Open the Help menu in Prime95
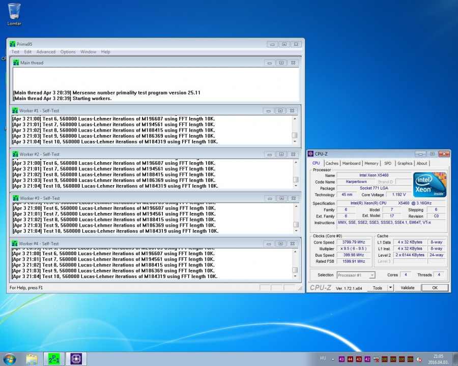Viewport: 458px width, 366px height. 105,52
